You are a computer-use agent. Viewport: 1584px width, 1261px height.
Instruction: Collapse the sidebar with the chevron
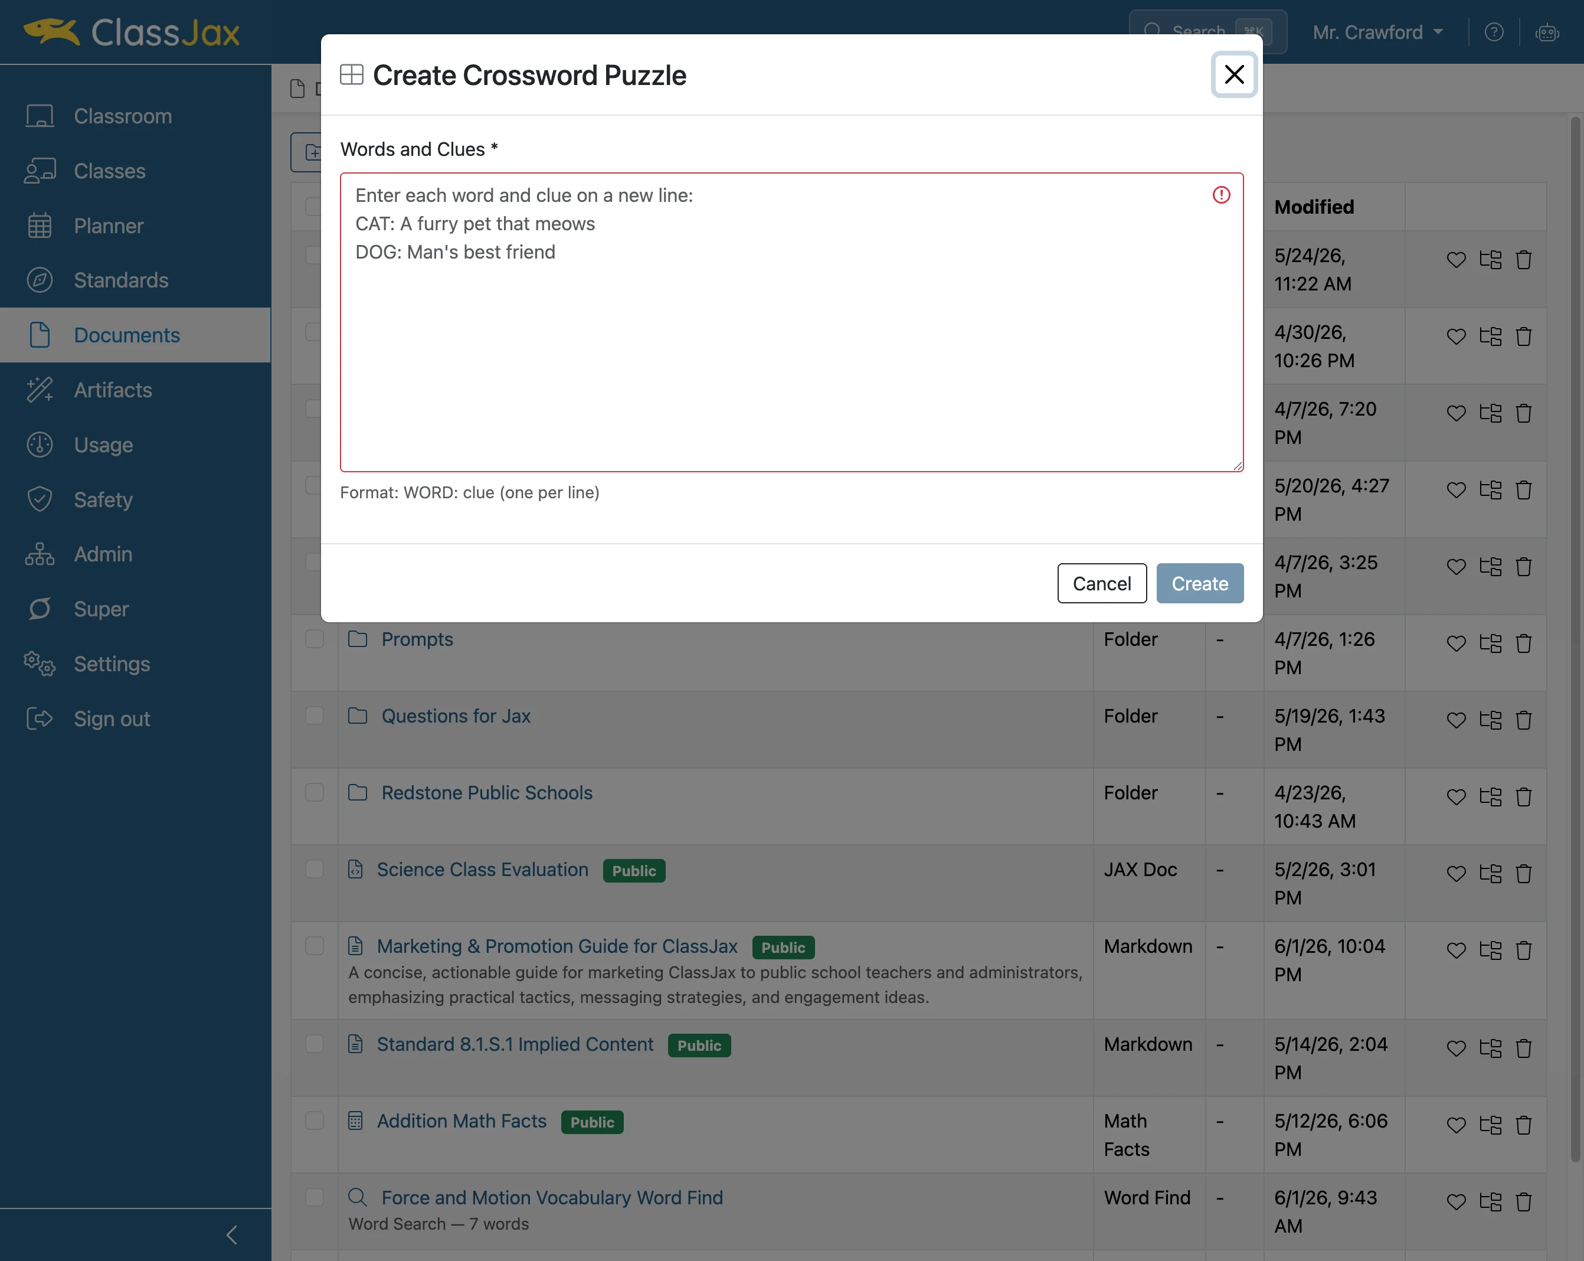coord(231,1234)
